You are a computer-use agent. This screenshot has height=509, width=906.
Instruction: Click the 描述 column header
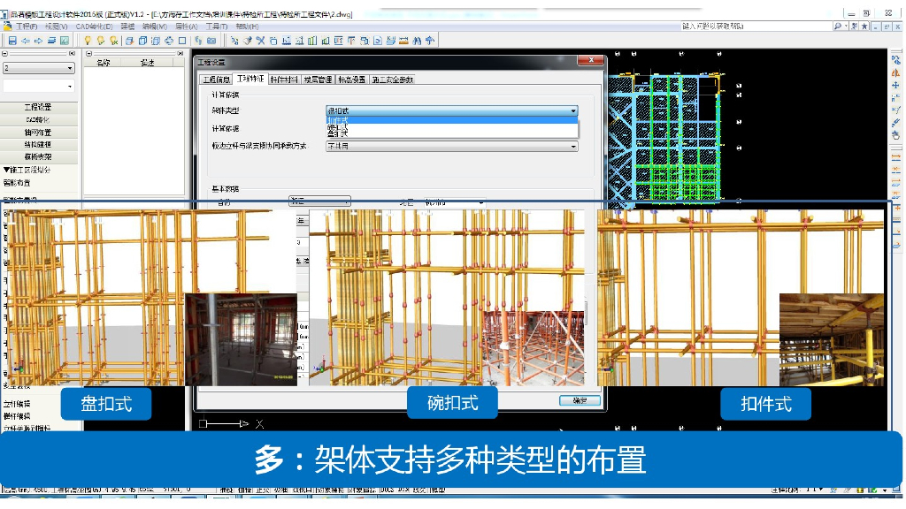click(148, 63)
